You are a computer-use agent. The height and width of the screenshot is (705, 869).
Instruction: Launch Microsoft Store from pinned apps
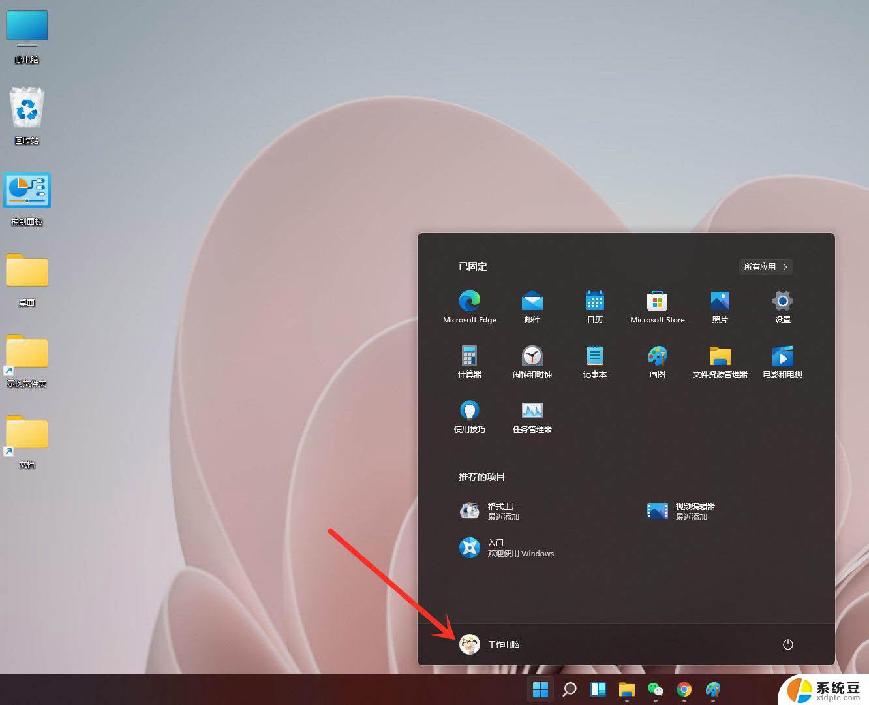click(x=658, y=307)
